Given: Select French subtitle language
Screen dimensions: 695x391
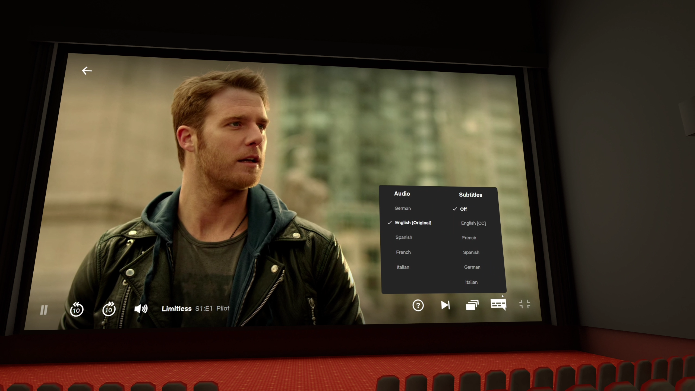Looking at the screenshot, I should coord(470,237).
